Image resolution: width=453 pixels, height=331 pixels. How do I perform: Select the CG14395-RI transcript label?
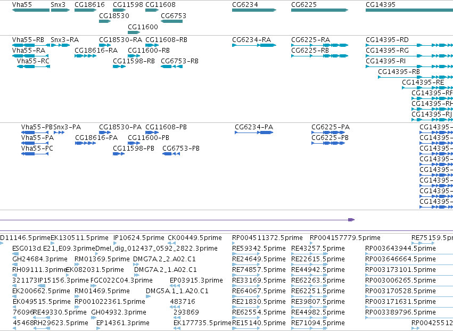(386, 61)
